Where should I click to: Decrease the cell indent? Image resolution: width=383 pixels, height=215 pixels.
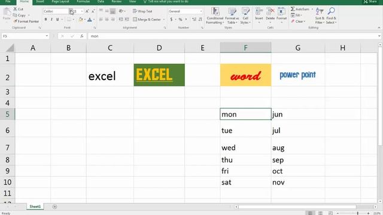point(121,19)
